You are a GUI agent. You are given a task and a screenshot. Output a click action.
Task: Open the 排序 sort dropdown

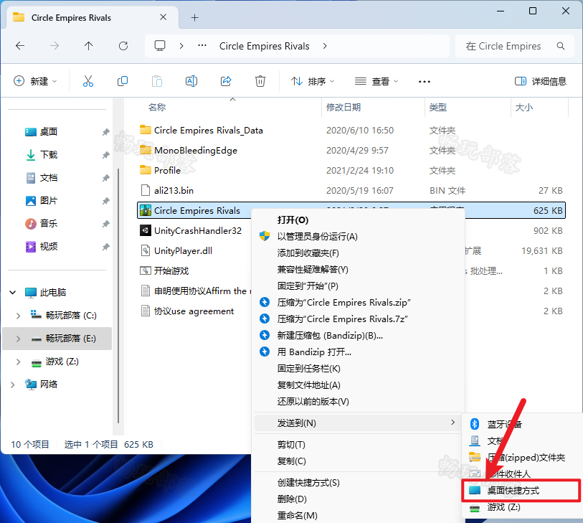tap(313, 81)
